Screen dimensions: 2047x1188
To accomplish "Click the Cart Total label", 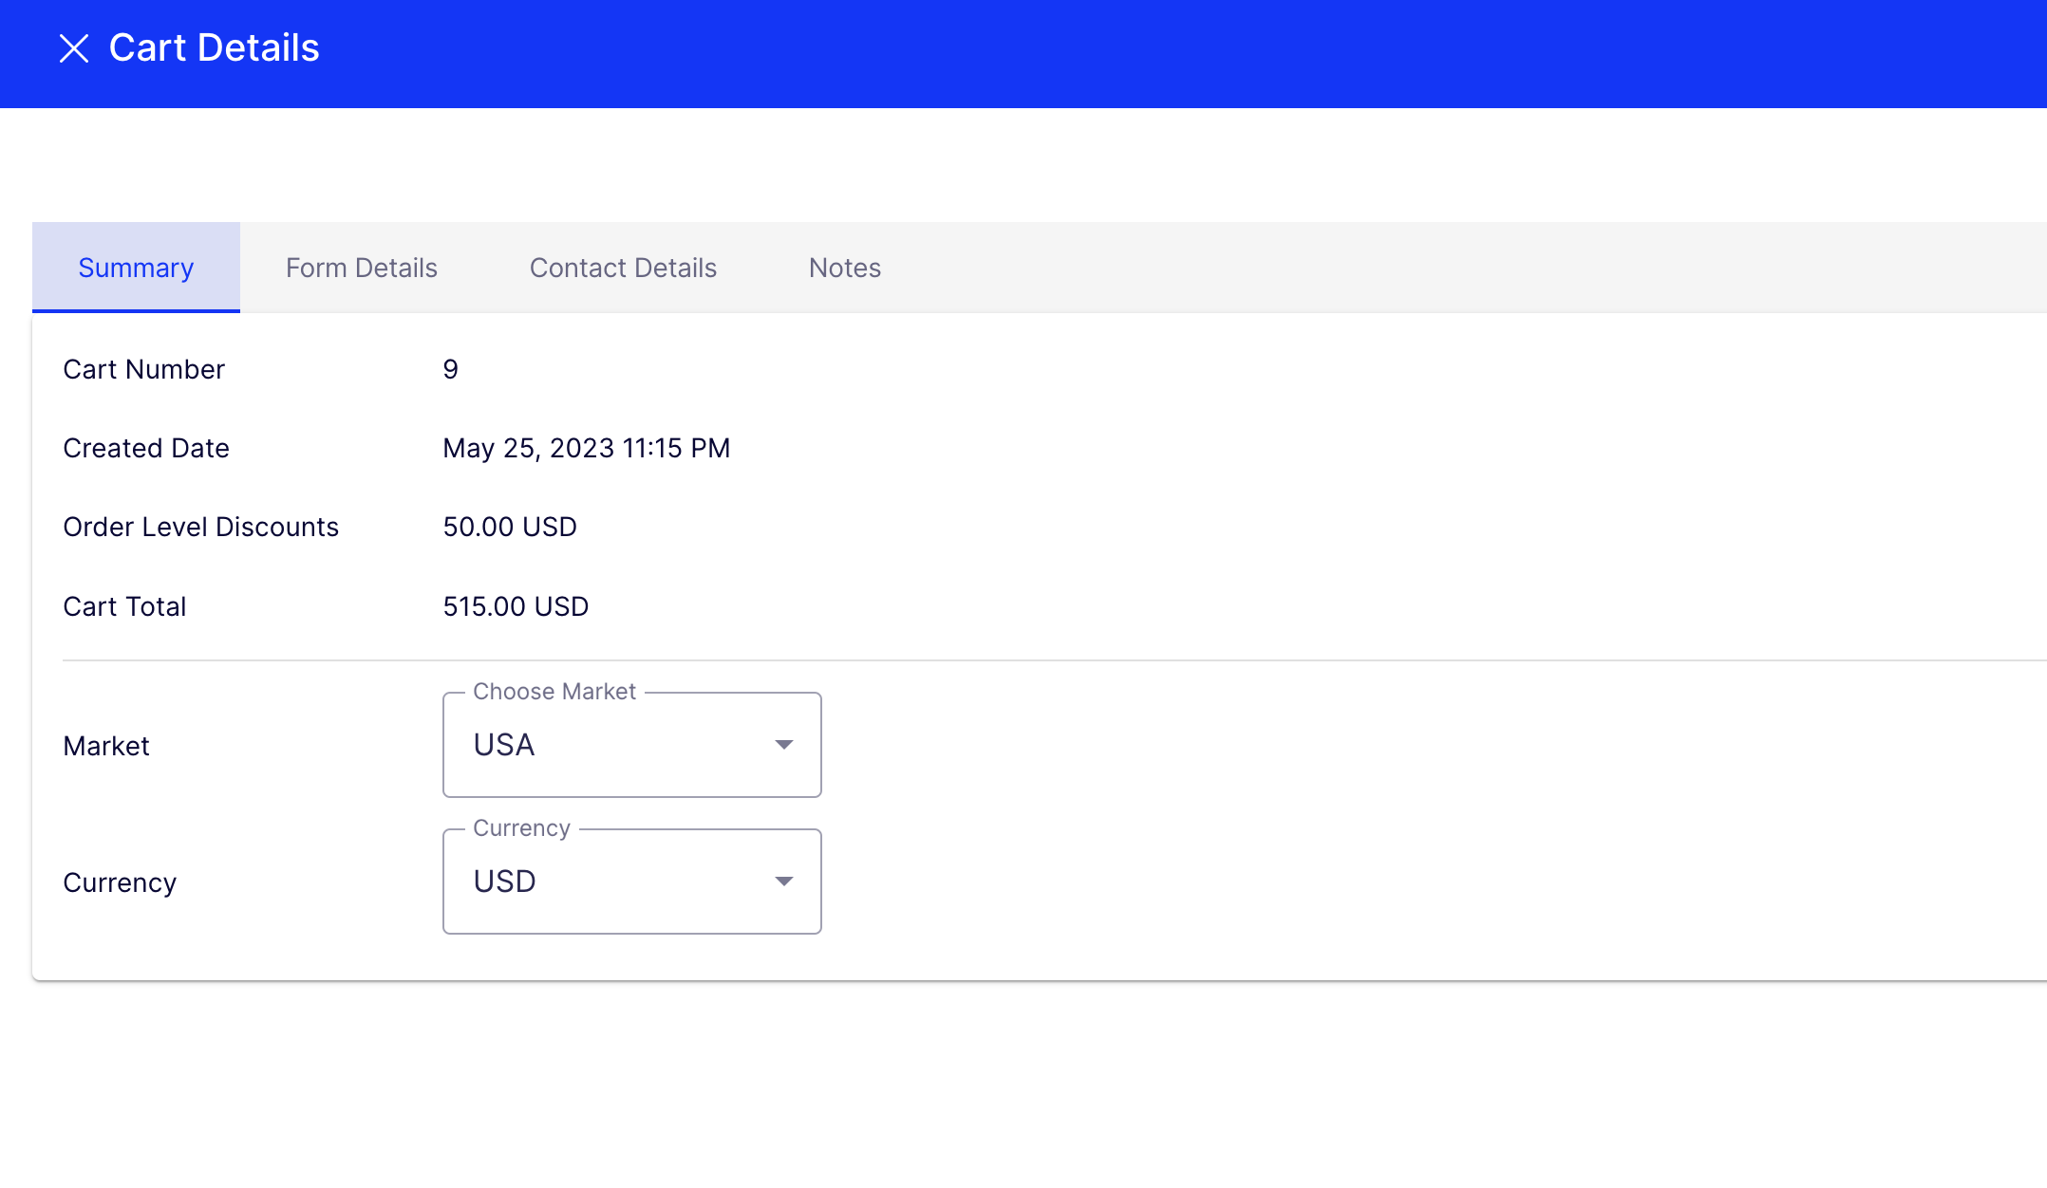I will pyautogui.click(x=124, y=606).
